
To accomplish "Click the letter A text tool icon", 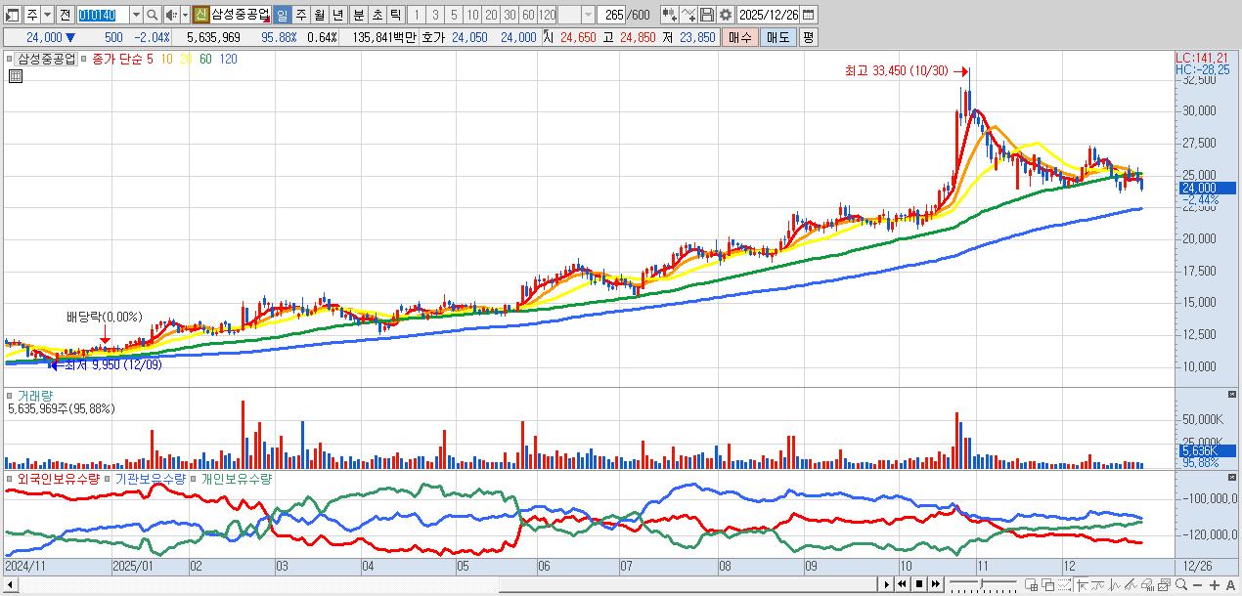I will [x=1231, y=584].
